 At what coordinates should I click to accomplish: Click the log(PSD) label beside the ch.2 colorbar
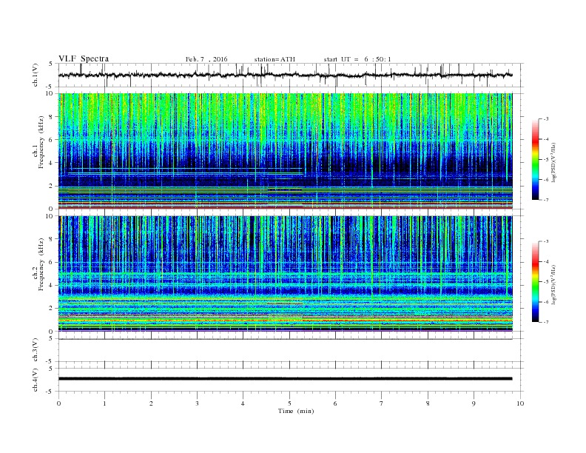pyautogui.click(x=553, y=284)
